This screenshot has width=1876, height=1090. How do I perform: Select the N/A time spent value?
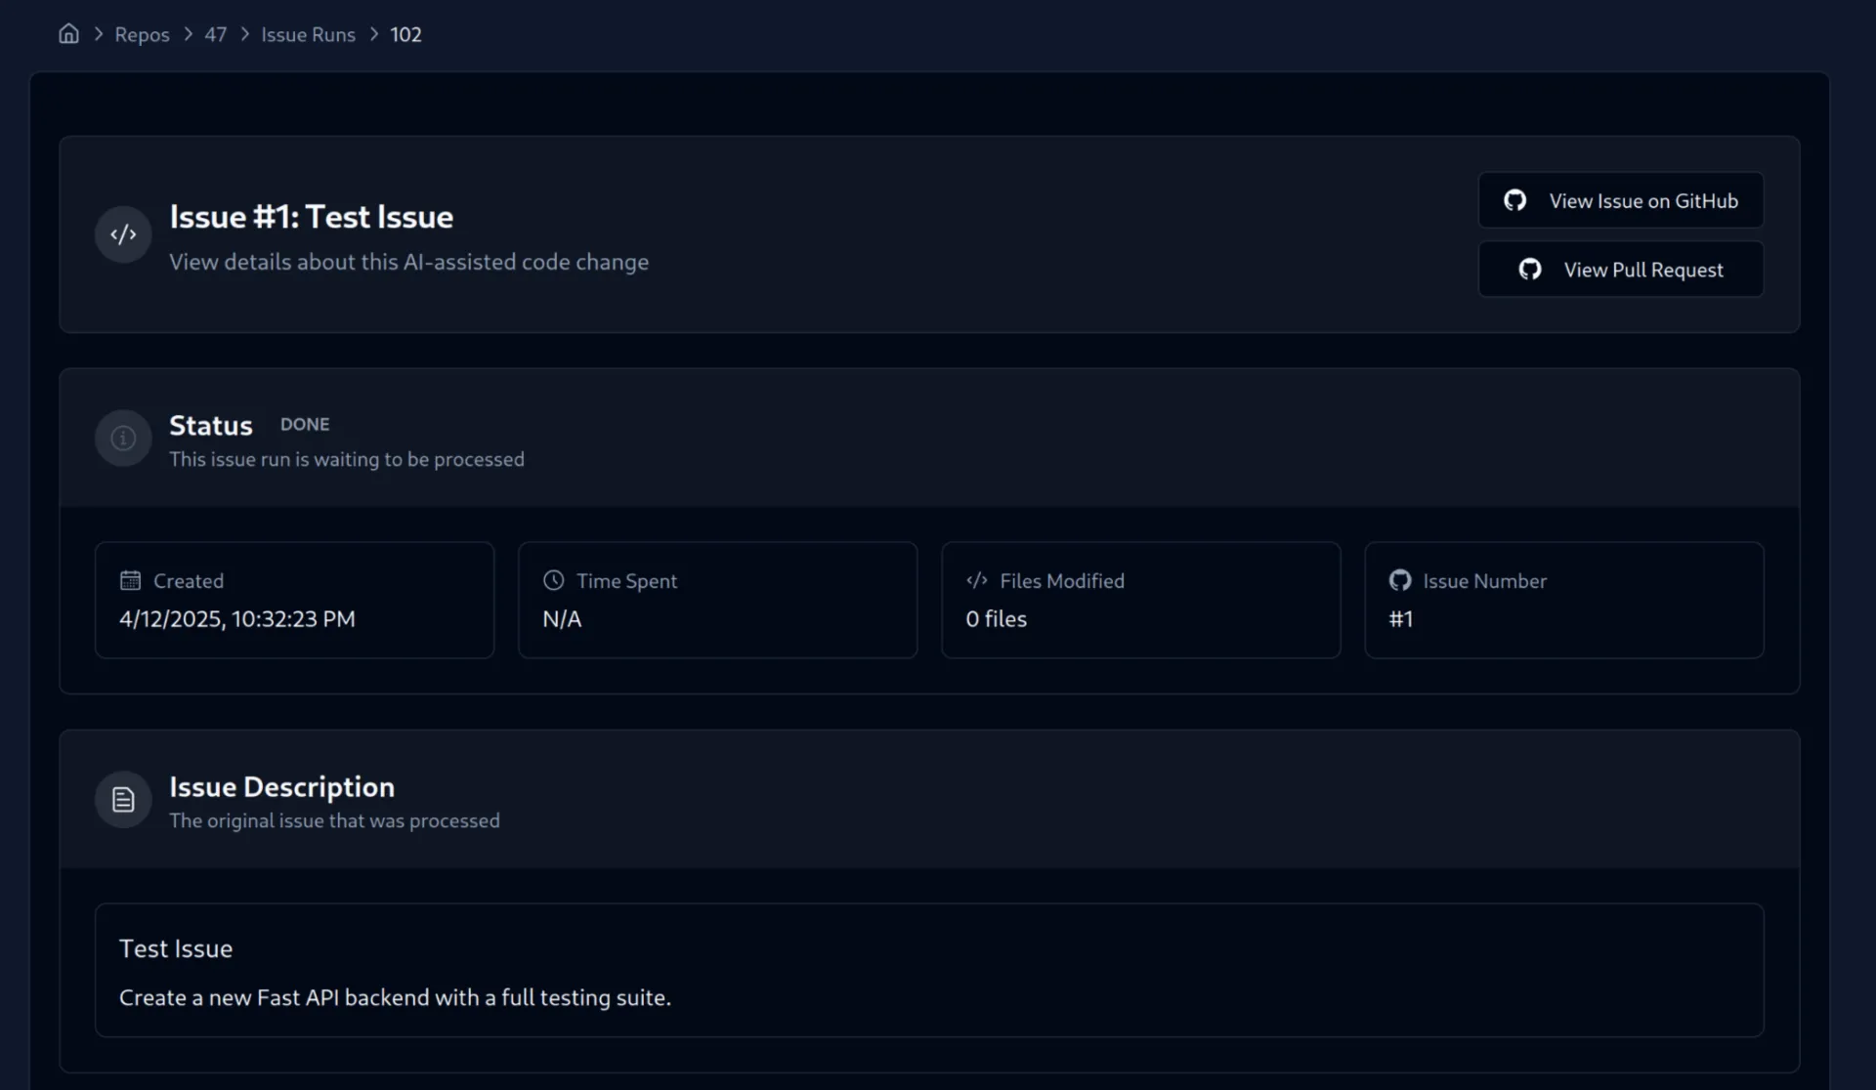click(x=562, y=619)
